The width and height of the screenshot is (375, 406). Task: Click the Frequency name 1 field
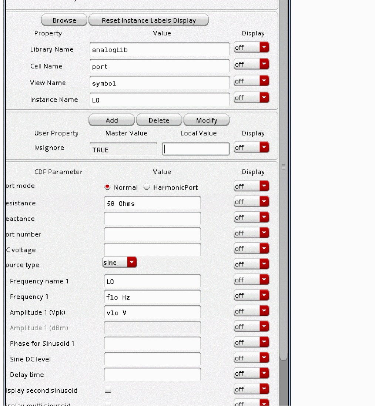[152, 282]
